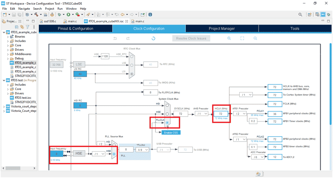
Task: Click the External Tools run icon
Action: (x=77, y=15)
